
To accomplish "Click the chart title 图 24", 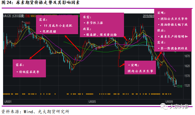I will coord(41,3).
